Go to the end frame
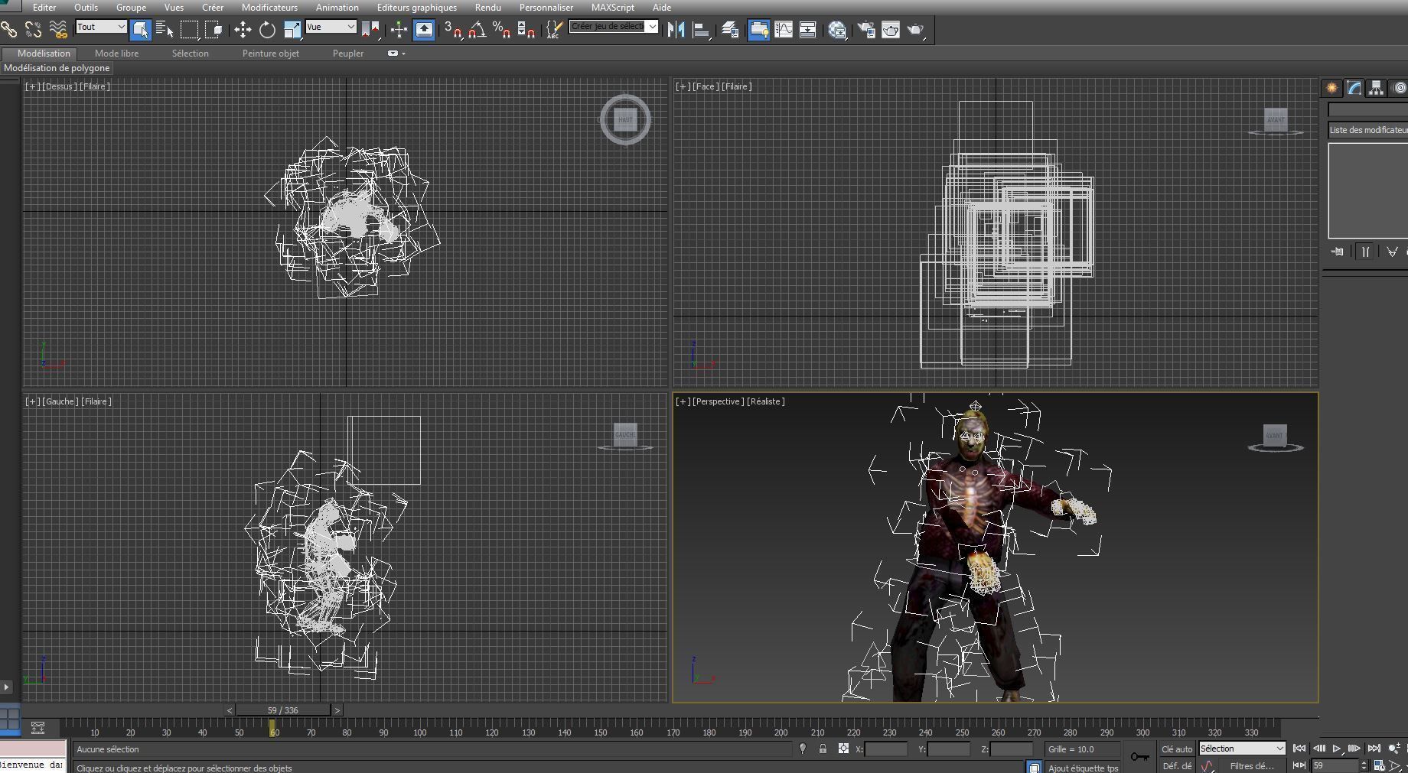 coord(1374,749)
